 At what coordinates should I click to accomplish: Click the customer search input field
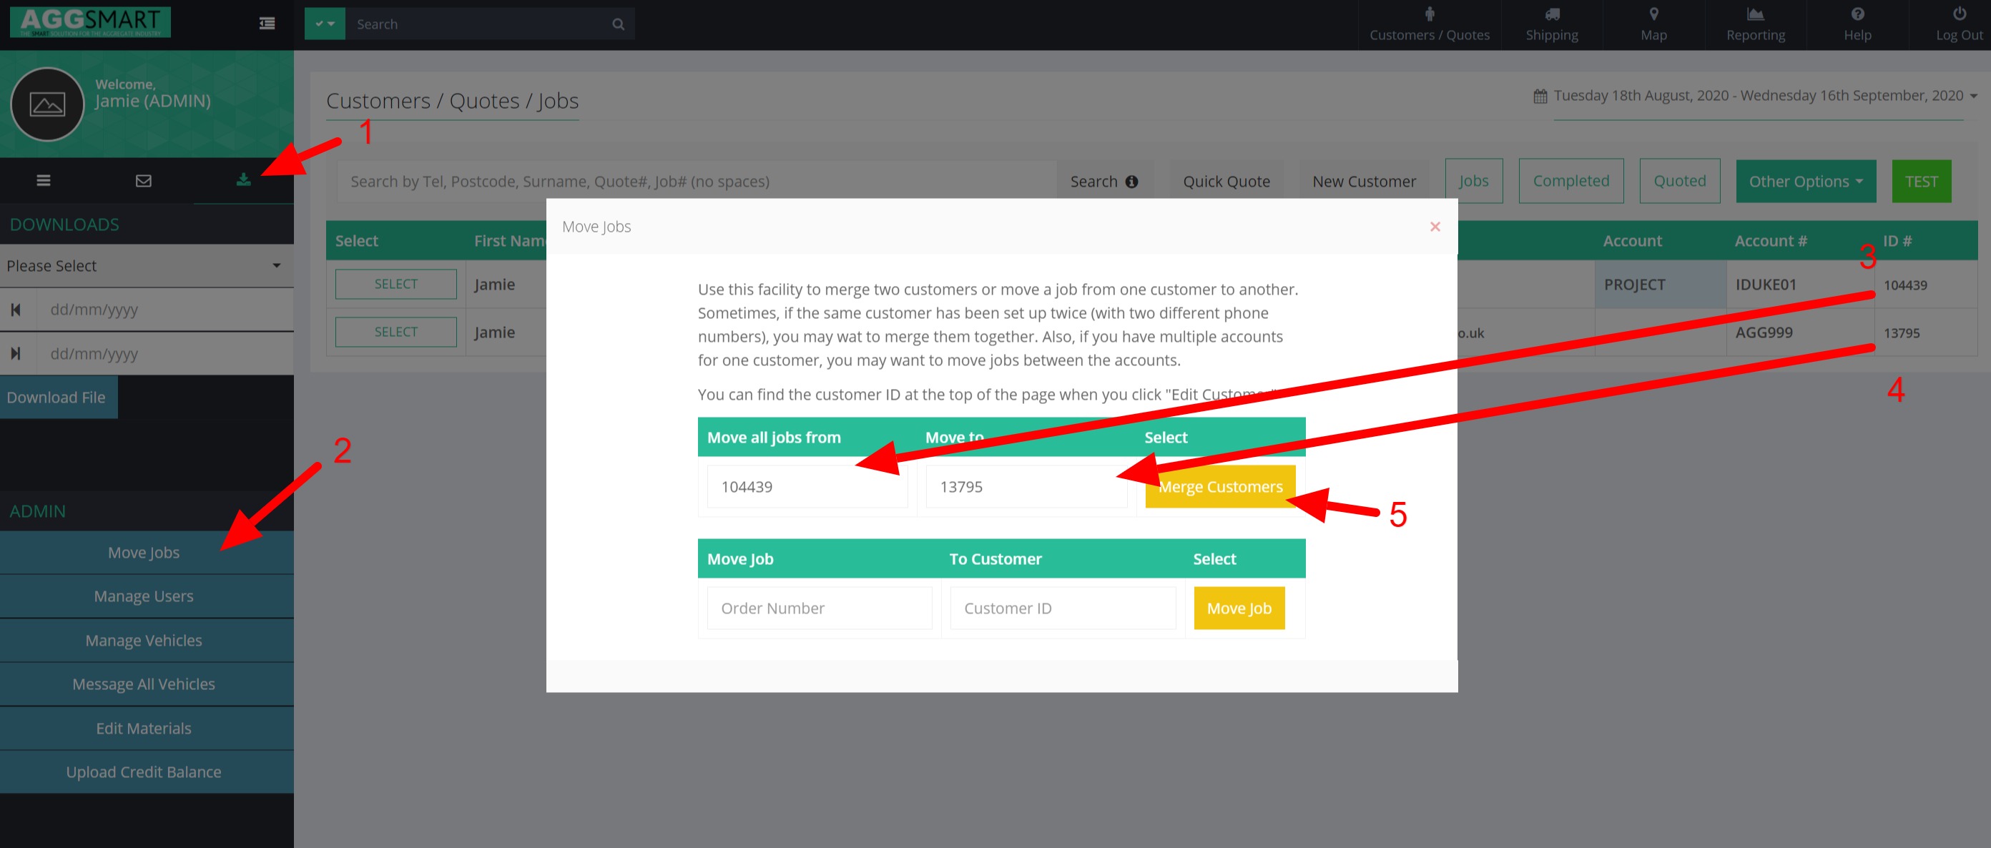coord(696,182)
